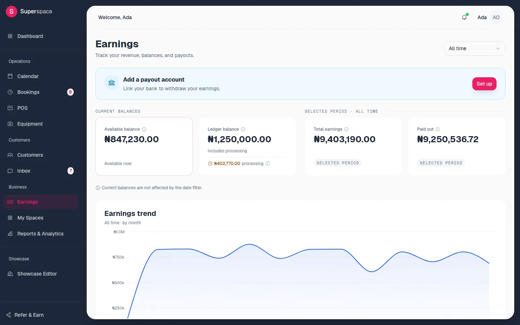Screen dimensions: 520x325
Task: Click the Superspace S logo
Action: coord(12,12)
